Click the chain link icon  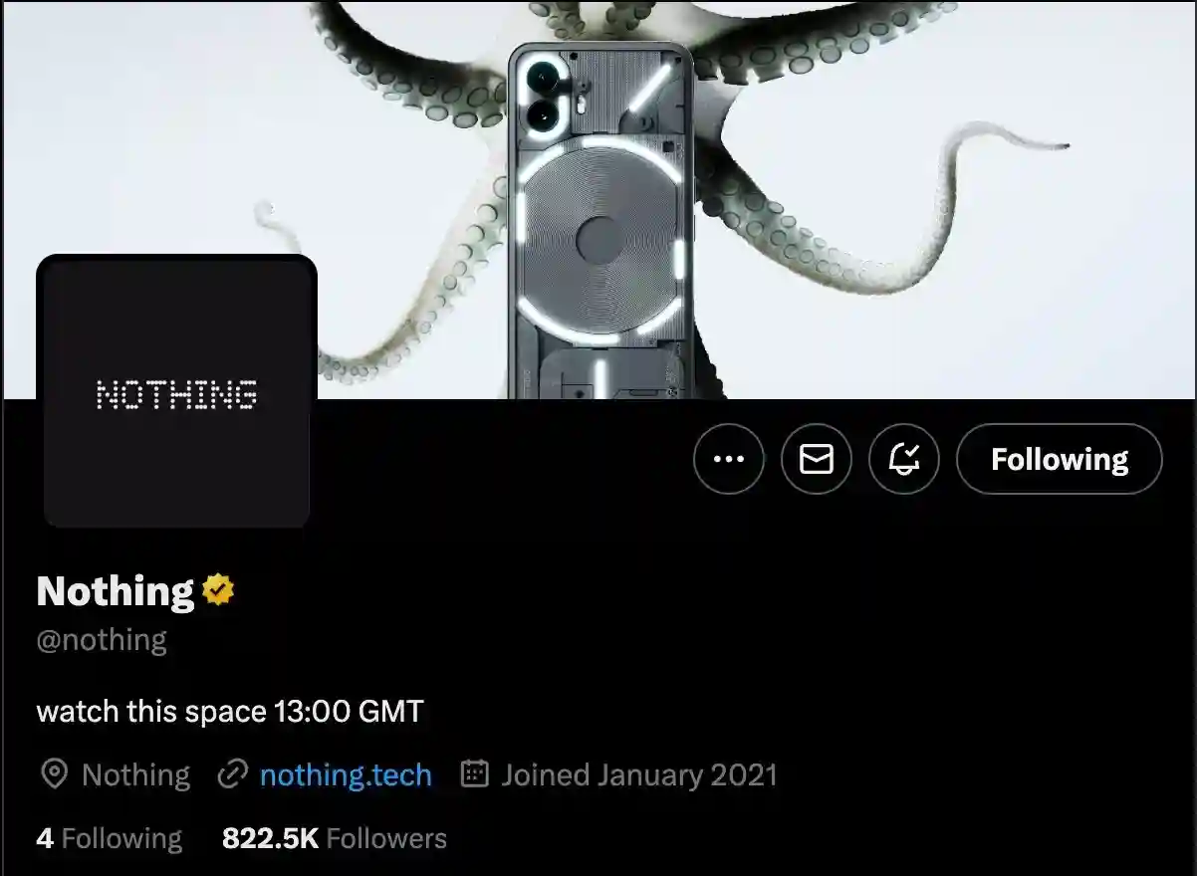point(232,774)
